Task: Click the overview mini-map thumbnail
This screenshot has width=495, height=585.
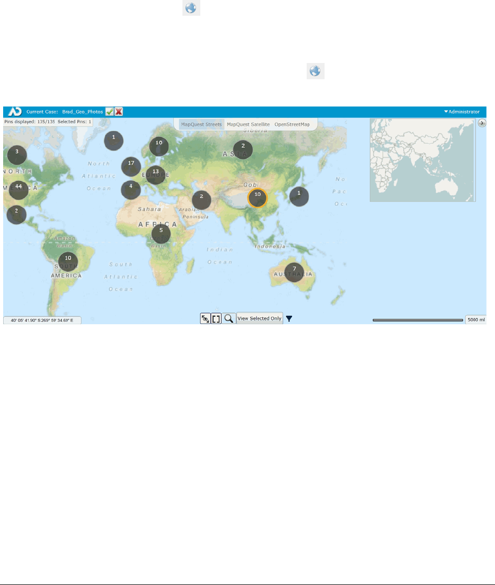Action: (422, 160)
